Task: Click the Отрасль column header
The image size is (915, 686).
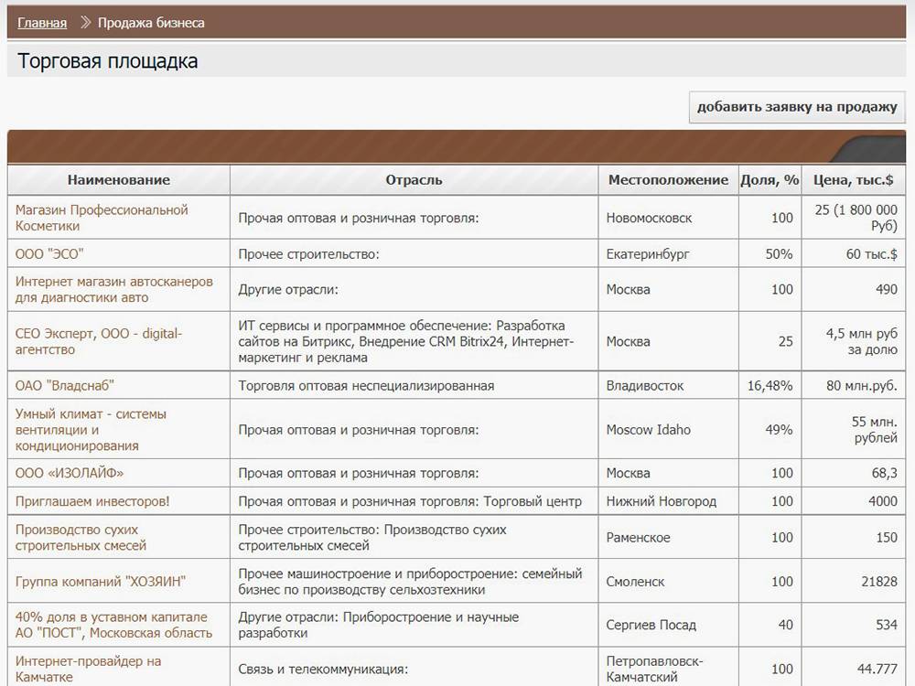Action: click(414, 179)
